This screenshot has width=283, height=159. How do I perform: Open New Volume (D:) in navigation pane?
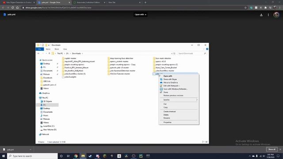(50, 130)
